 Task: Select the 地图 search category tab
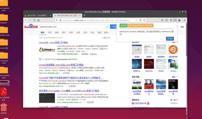click(x=99, y=33)
